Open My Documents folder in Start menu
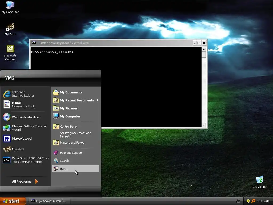This screenshot has height=205, width=273. (76, 92)
